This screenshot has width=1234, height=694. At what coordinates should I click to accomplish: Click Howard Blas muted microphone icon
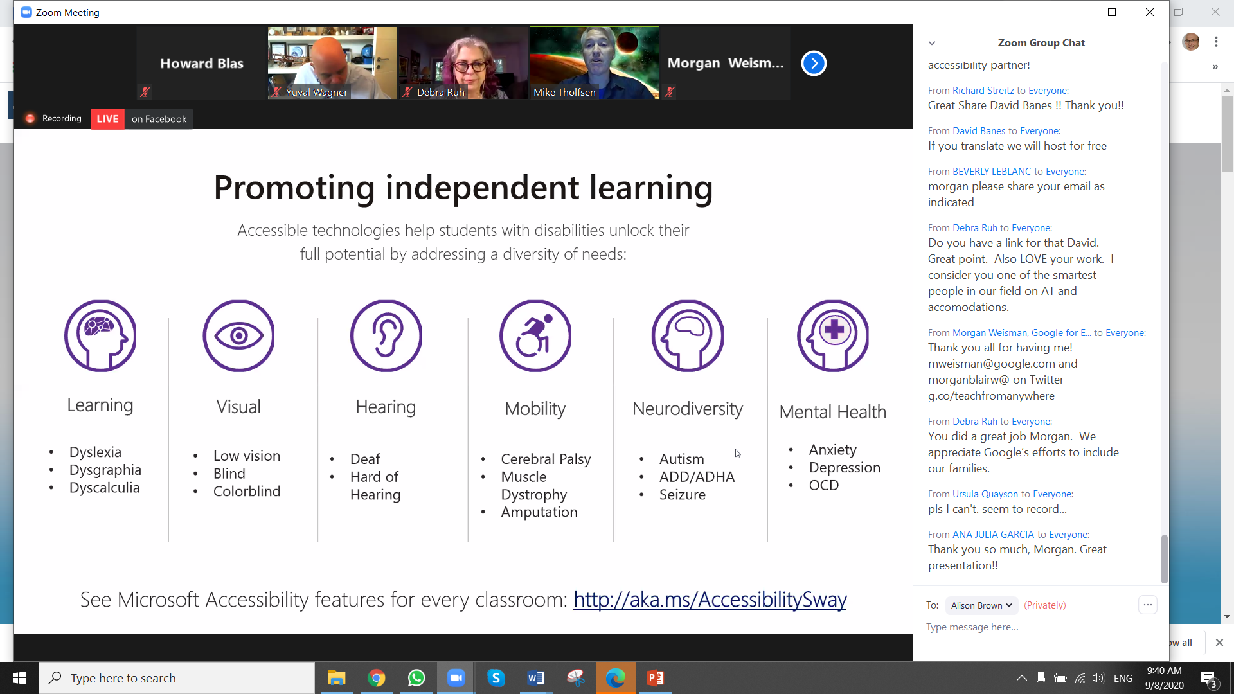point(145,92)
